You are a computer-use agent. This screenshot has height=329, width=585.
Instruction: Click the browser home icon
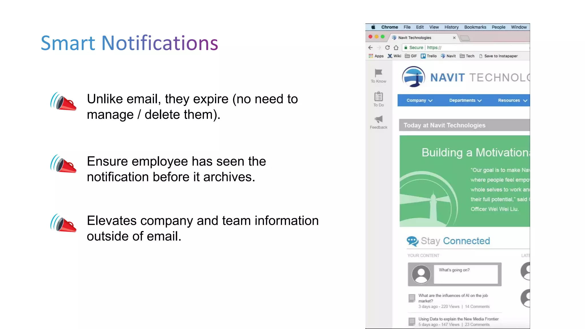[x=396, y=48]
